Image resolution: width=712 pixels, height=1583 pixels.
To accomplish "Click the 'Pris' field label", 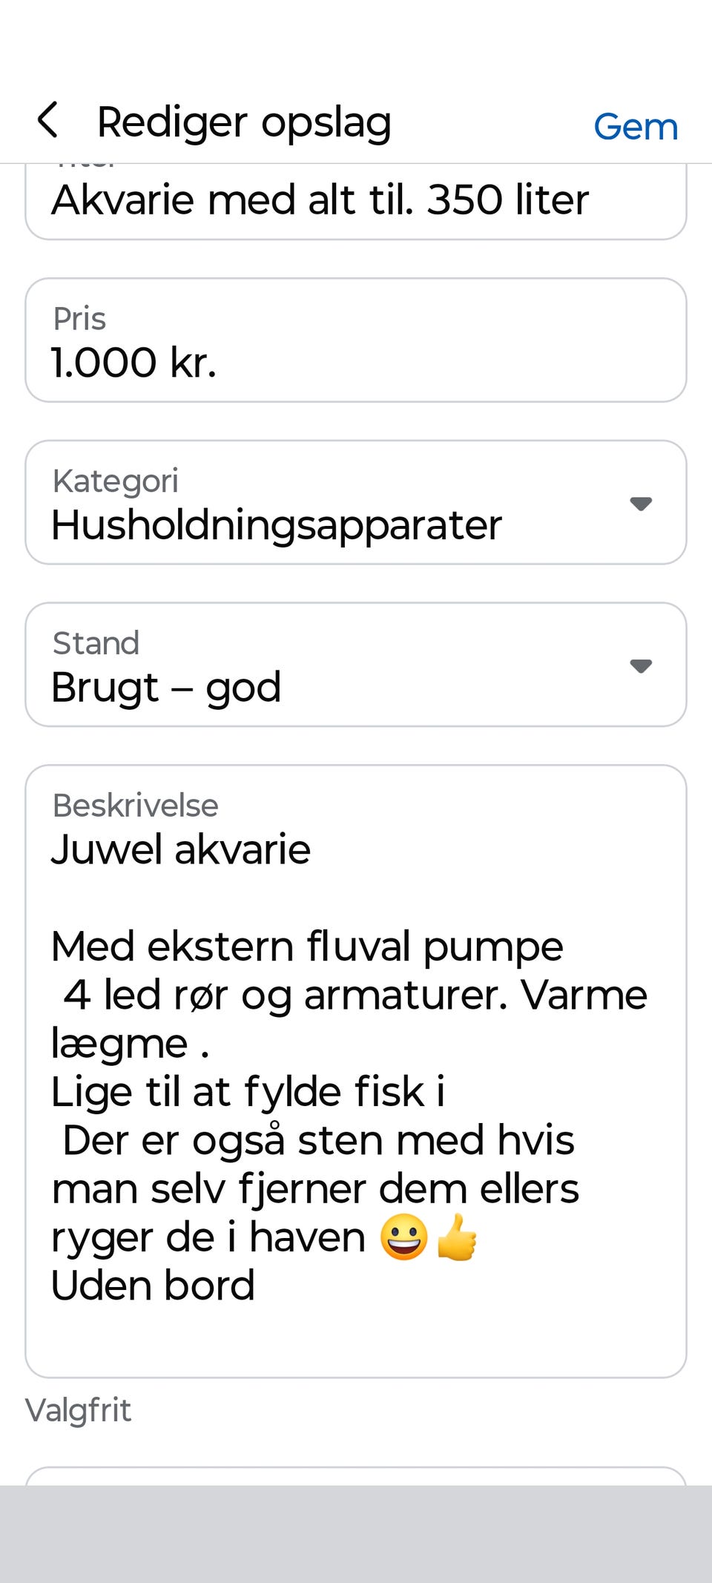I will pyautogui.click(x=79, y=319).
